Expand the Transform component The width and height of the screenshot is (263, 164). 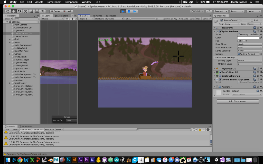(x=214, y=28)
